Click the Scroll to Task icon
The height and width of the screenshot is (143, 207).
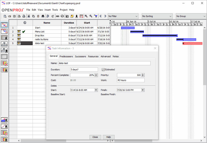point(96,16)
